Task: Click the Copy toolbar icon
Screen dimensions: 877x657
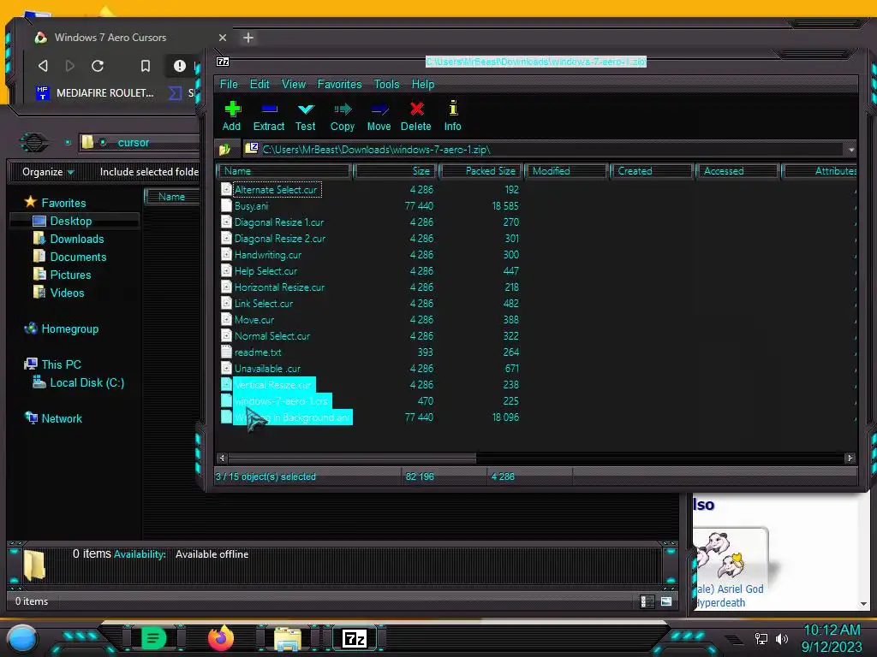Action: tap(343, 115)
